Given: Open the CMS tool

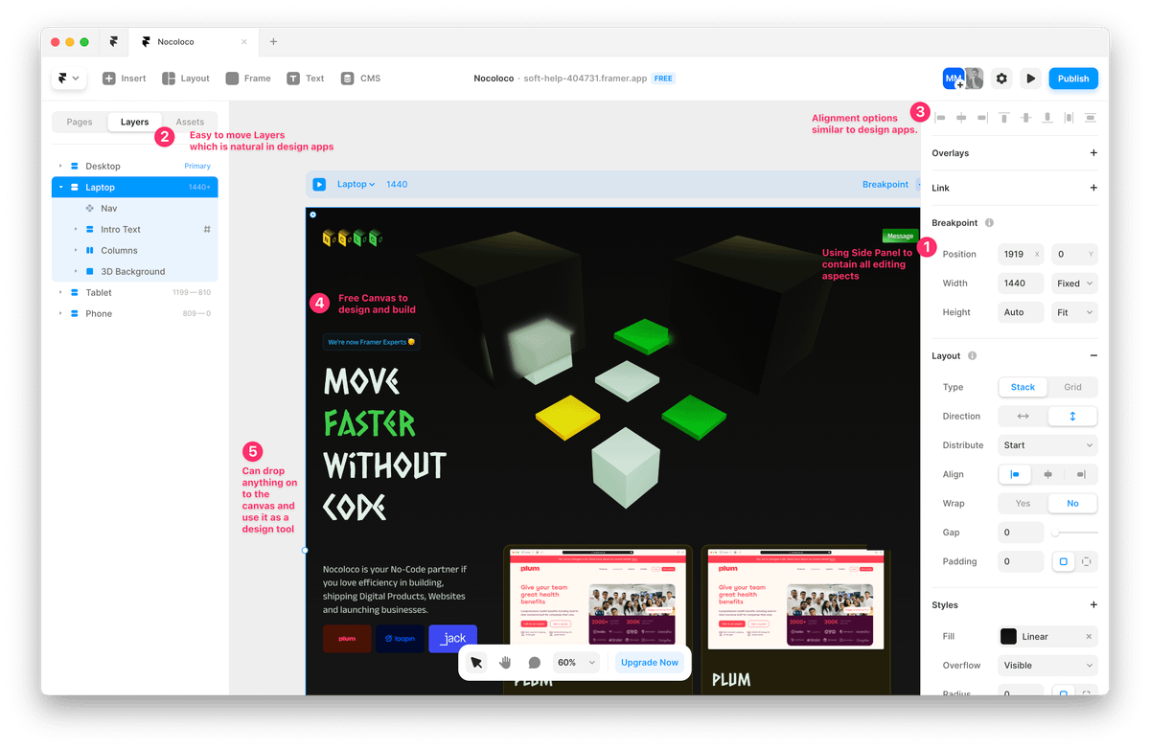Looking at the screenshot, I should [x=361, y=79].
